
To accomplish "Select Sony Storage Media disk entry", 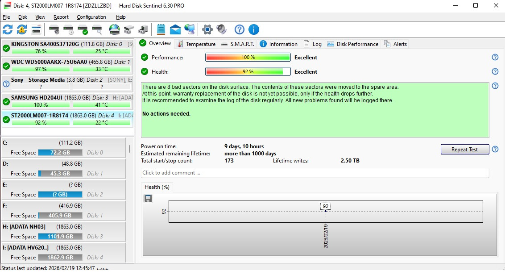I will click(67, 83).
